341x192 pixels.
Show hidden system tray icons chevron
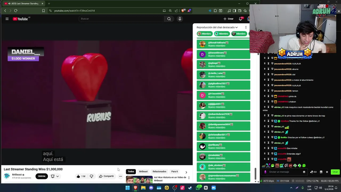pos(291,188)
